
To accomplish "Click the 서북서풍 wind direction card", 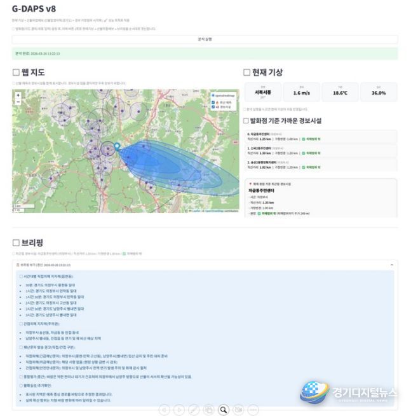I will point(262,92).
